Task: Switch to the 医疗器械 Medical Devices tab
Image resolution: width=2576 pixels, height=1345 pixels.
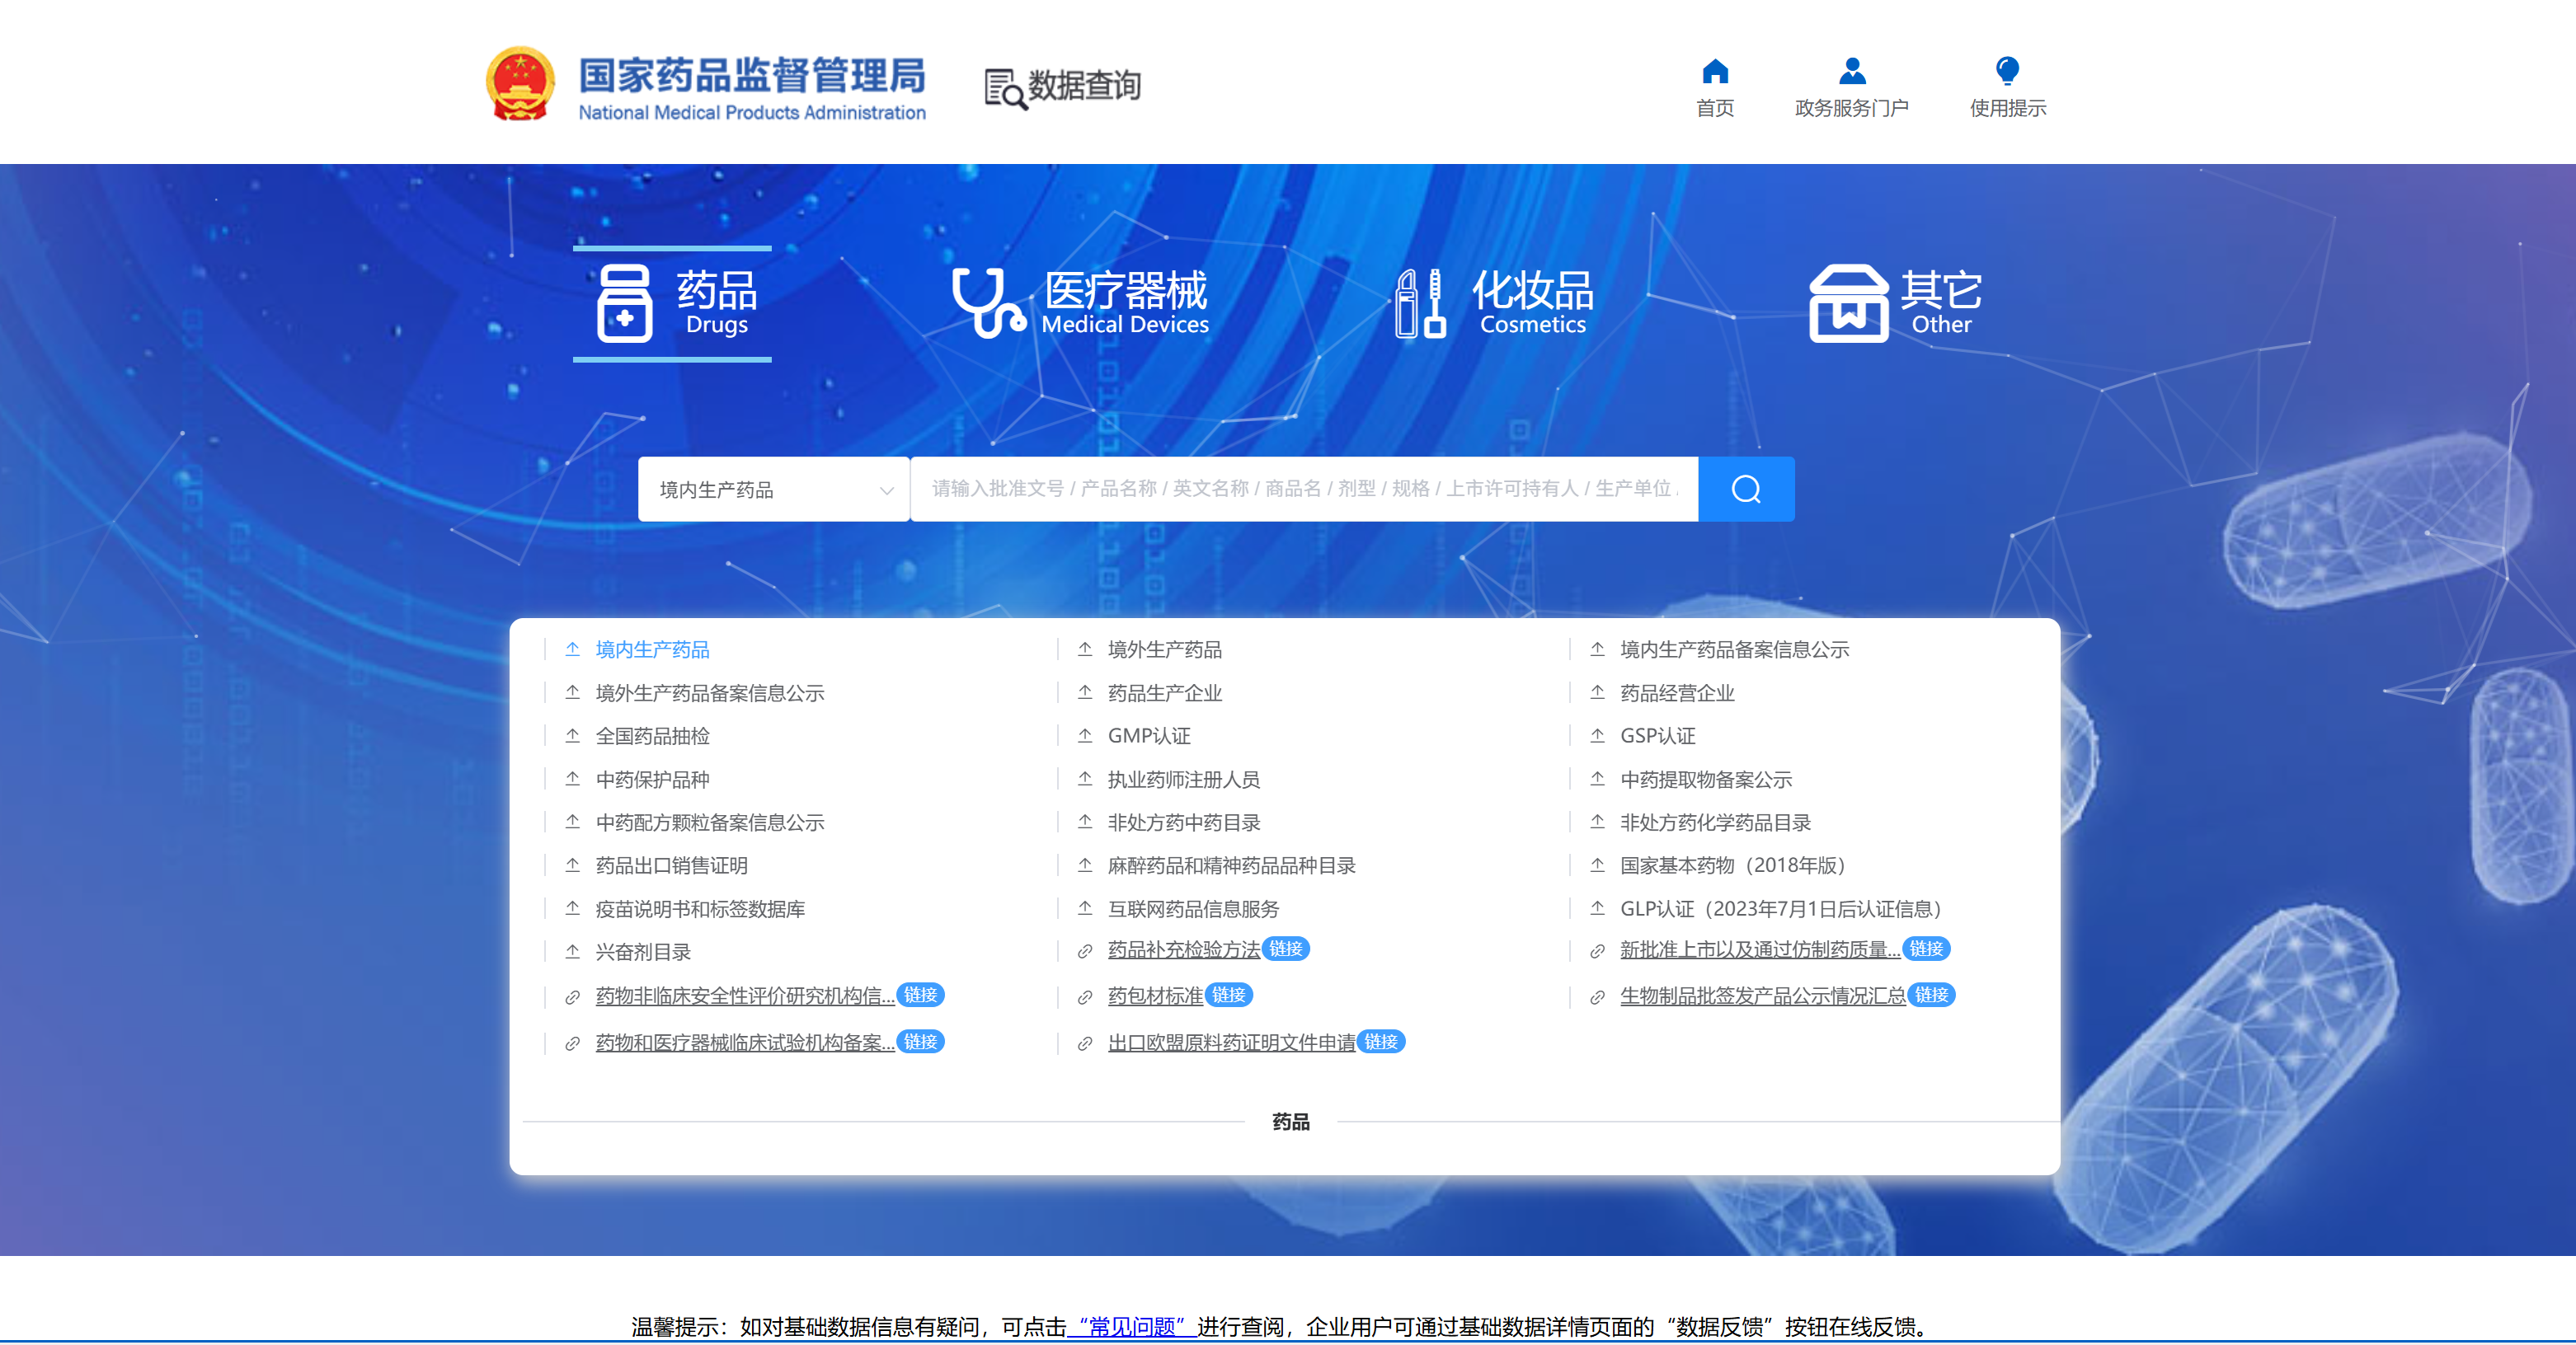Action: click(1080, 302)
